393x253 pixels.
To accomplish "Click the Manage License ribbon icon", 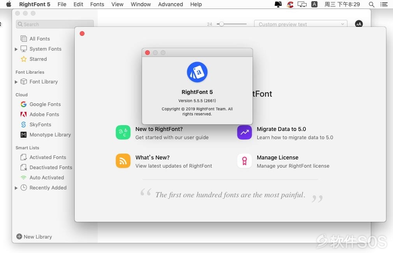I will point(244,161).
